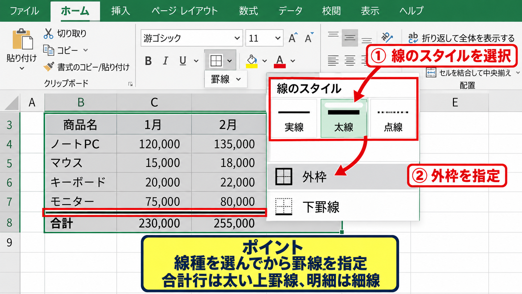Switch to the 表示 tab
Image resolution: width=522 pixels, height=294 pixels.
pyautogui.click(x=370, y=11)
